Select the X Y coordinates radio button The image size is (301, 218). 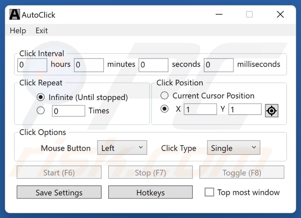coord(165,109)
